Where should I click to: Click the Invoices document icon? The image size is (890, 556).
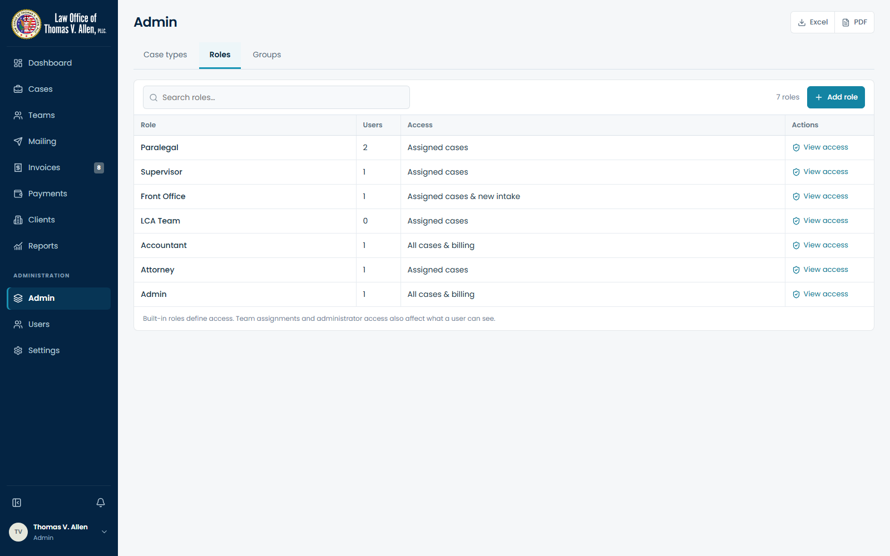coord(18,167)
